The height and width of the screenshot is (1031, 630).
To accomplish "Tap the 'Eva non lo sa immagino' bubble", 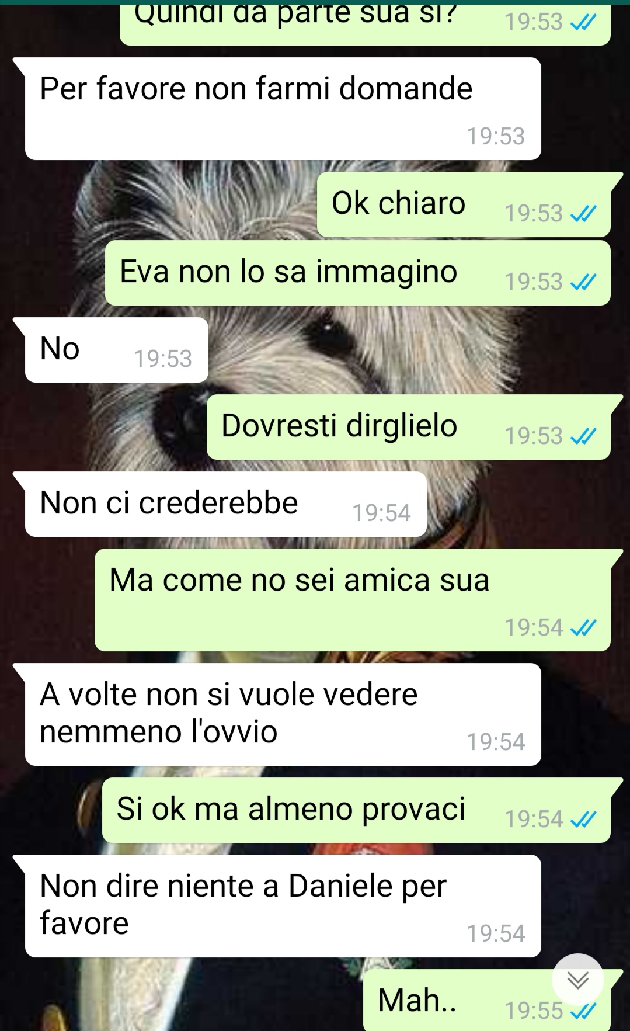I will (x=358, y=273).
